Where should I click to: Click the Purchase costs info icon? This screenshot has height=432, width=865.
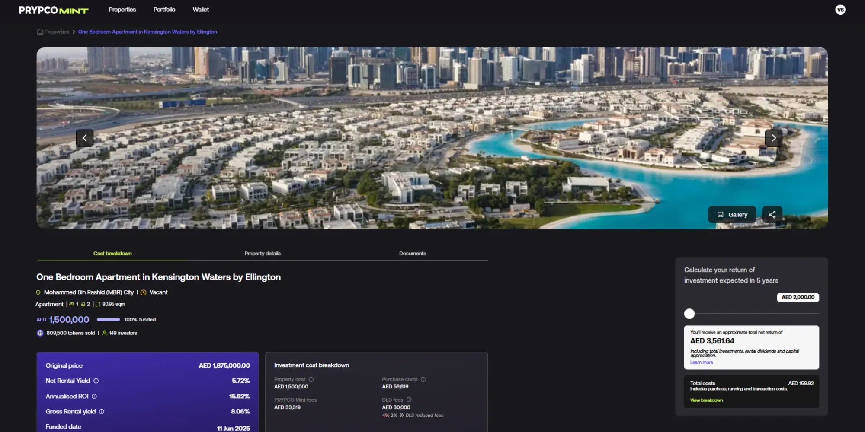(423, 379)
